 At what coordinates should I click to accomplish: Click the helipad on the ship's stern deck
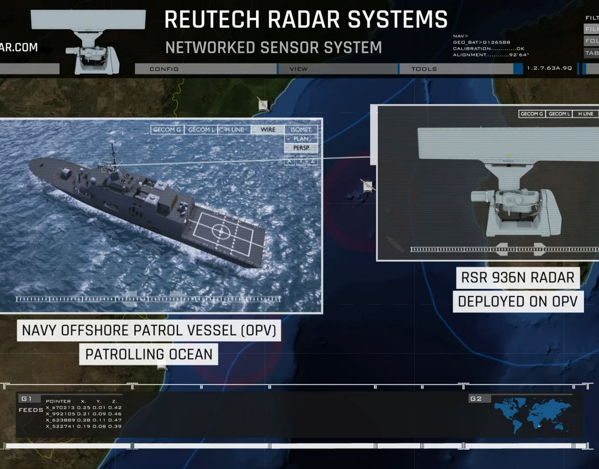coord(222,232)
